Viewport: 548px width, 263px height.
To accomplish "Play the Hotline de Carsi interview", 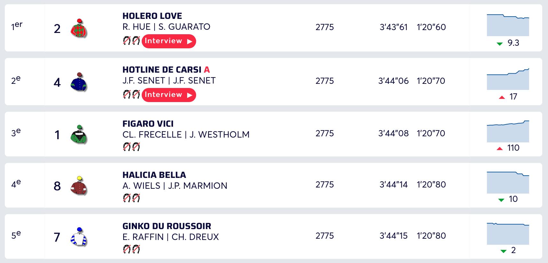I will [169, 95].
